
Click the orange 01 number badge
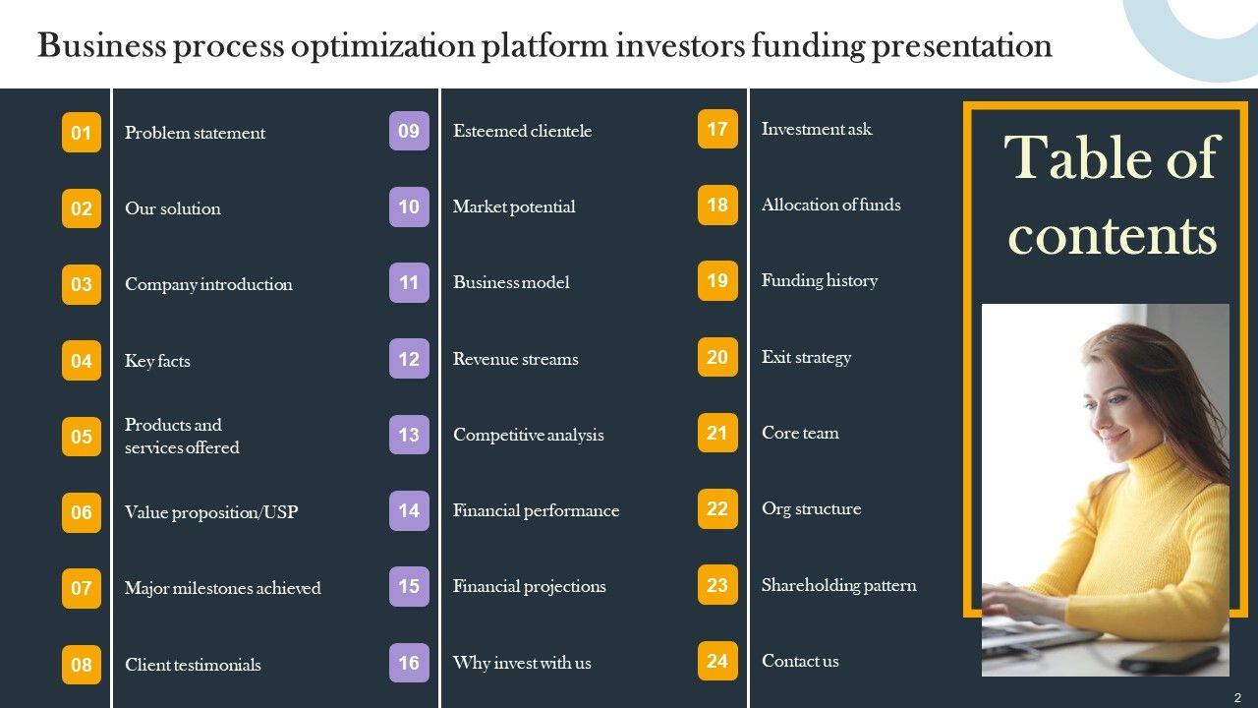click(82, 133)
